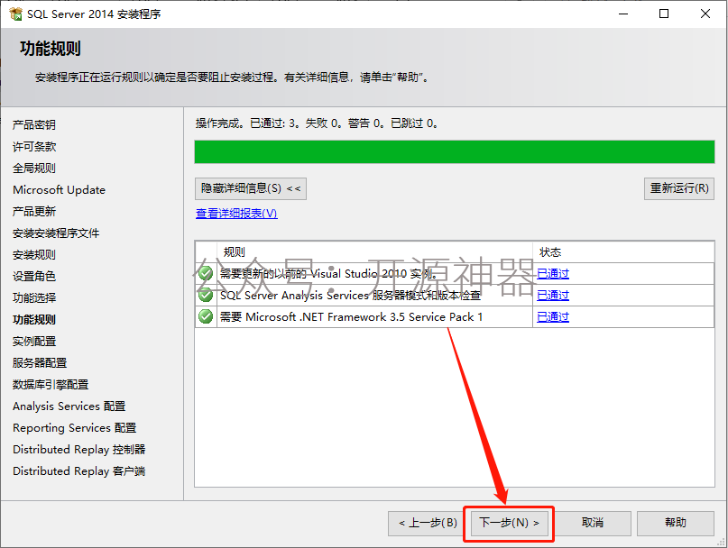The image size is (728, 548).
Task: Select 功能选择 step in sidebar
Action: (34, 298)
